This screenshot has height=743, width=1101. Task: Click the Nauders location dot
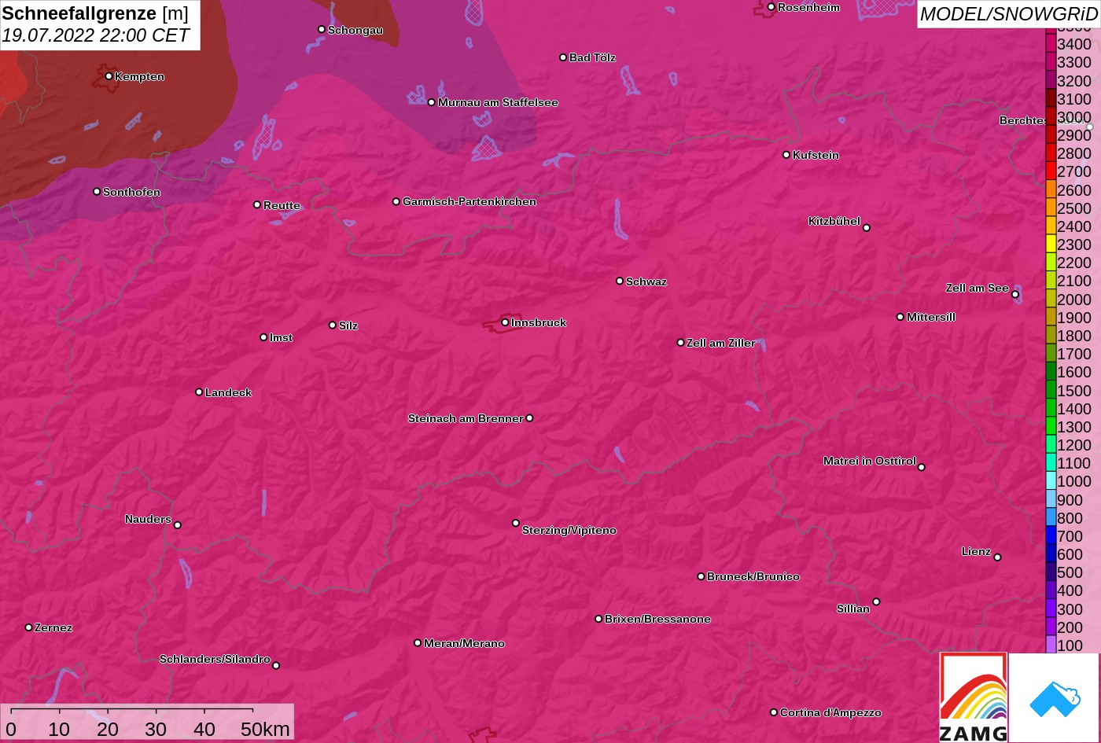tap(177, 525)
